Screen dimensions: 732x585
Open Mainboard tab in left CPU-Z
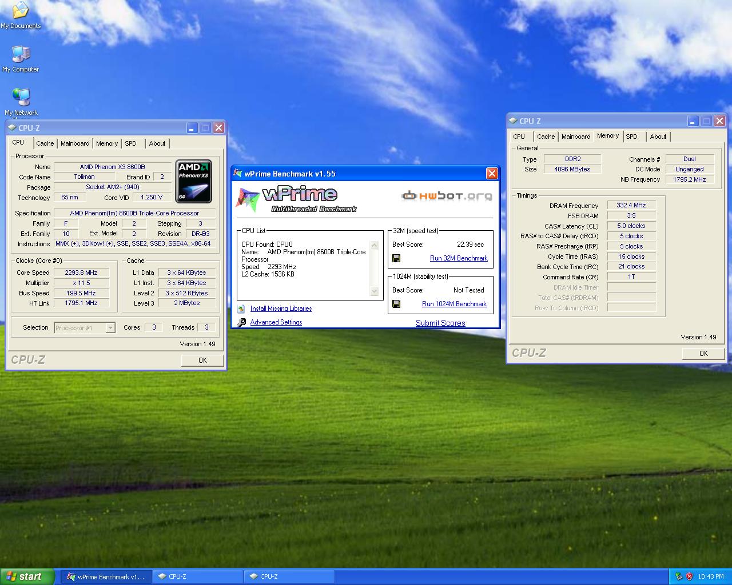pos(75,143)
